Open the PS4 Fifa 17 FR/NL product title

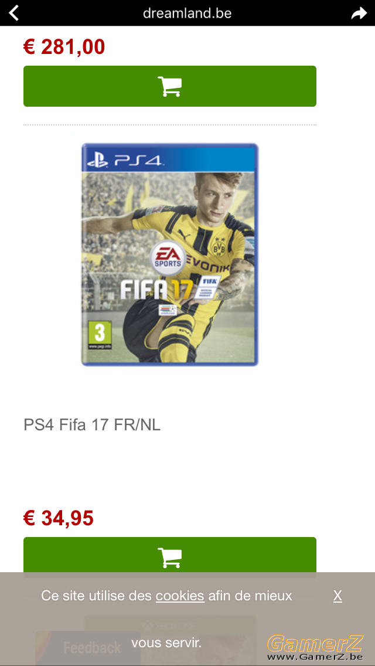click(92, 424)
